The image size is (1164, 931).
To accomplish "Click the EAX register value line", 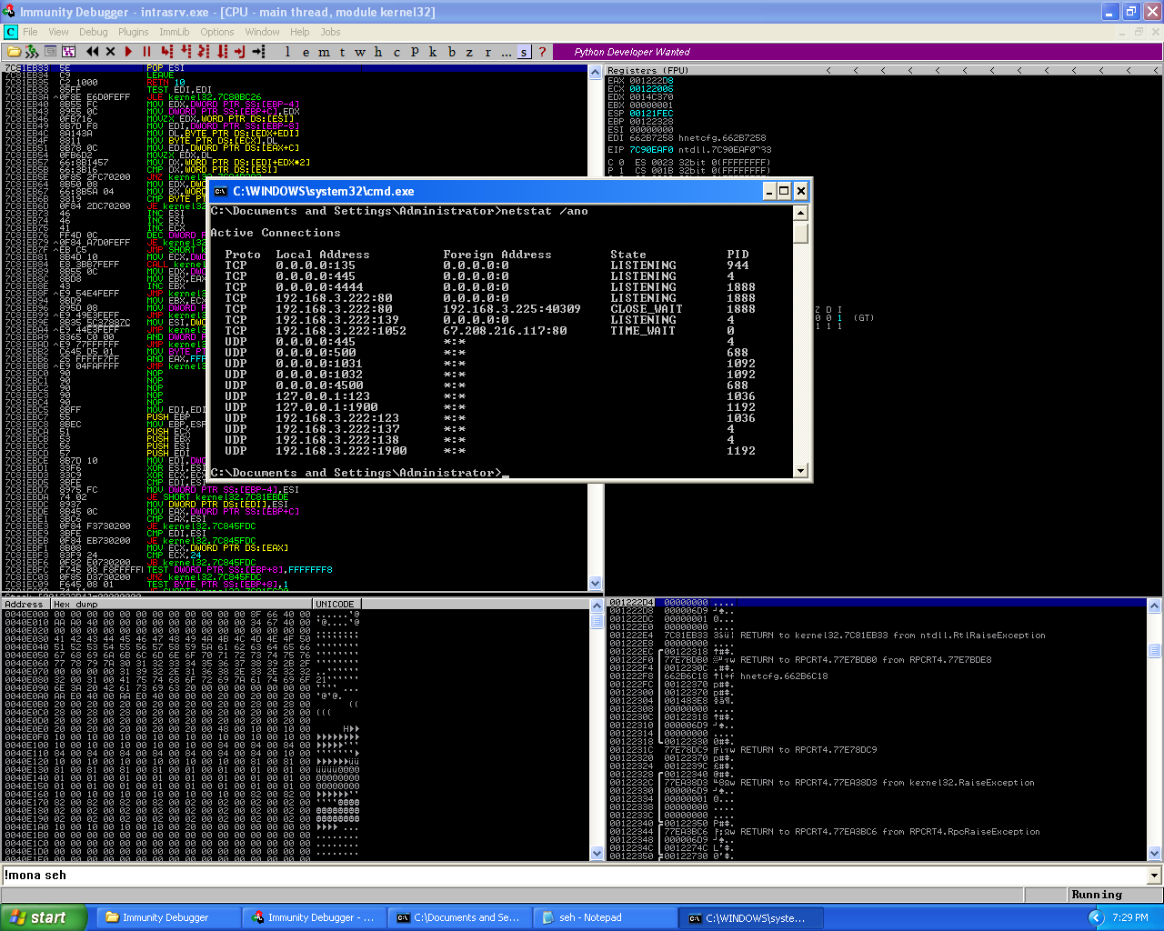I will pyautogui.click(x=640, y=81).
